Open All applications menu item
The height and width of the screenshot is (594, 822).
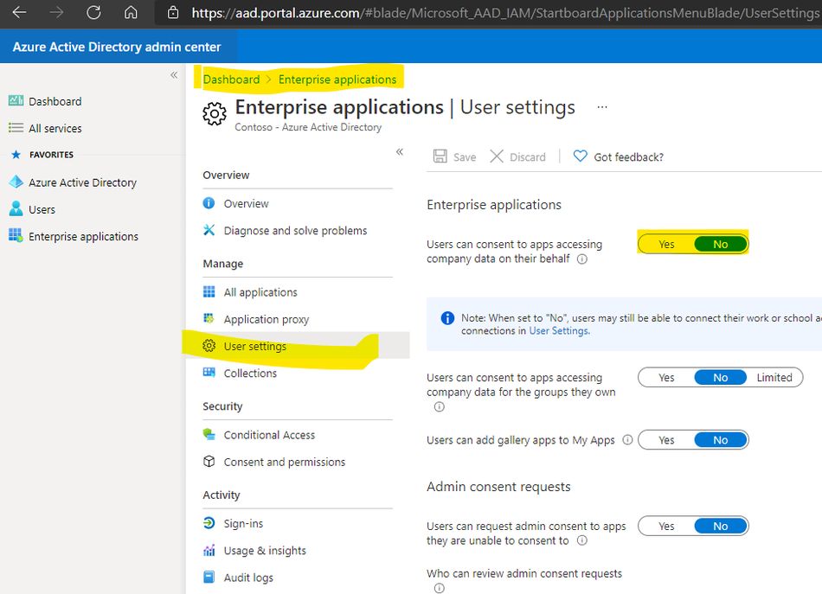point(260,292)
